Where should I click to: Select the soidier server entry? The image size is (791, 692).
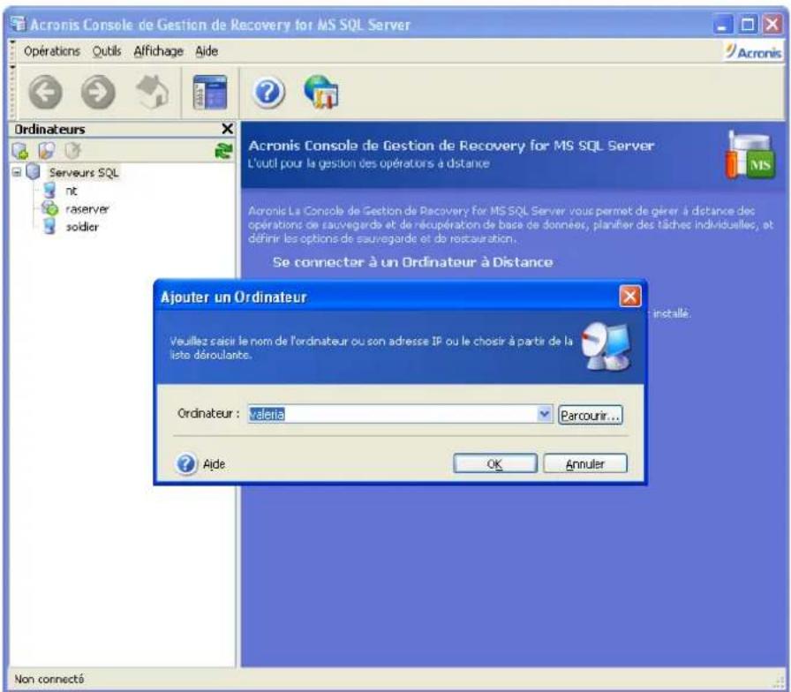tap(82, 227)
